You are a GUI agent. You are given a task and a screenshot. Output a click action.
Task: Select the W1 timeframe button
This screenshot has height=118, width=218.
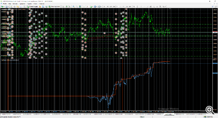click(127, 6)
